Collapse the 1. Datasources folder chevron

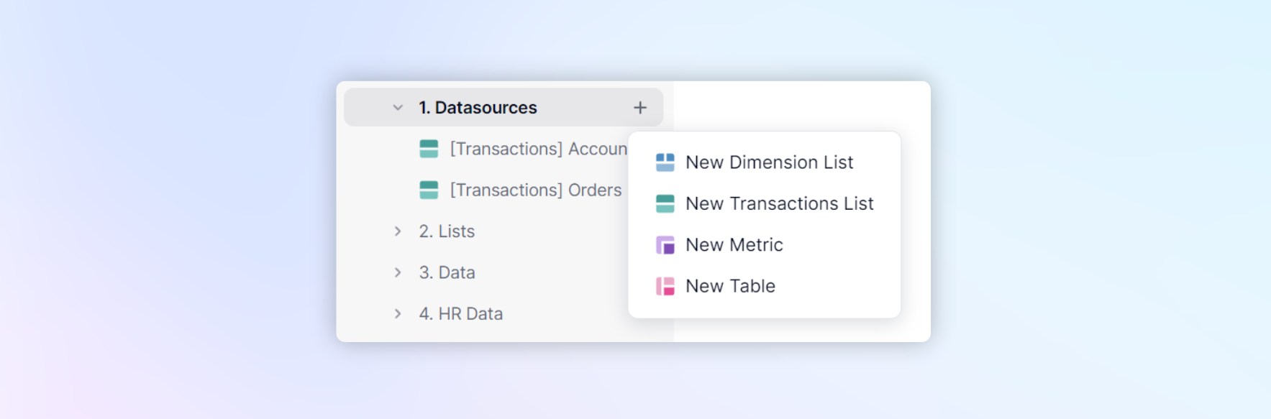tap(398, 108)
